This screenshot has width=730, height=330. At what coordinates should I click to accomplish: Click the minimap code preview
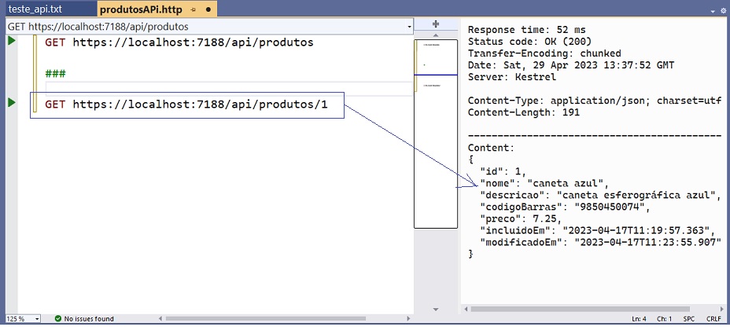coord(436,134)
